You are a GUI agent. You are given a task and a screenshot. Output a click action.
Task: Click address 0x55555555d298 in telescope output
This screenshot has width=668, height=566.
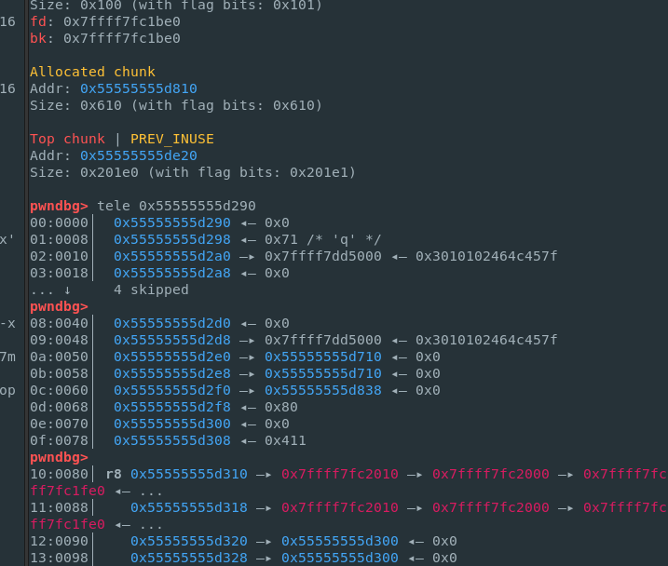pos(171,239)
